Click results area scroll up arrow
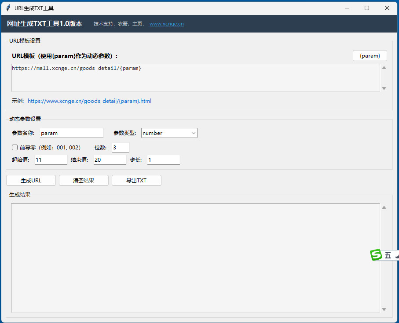399x323 pixels. coord(384,207)
